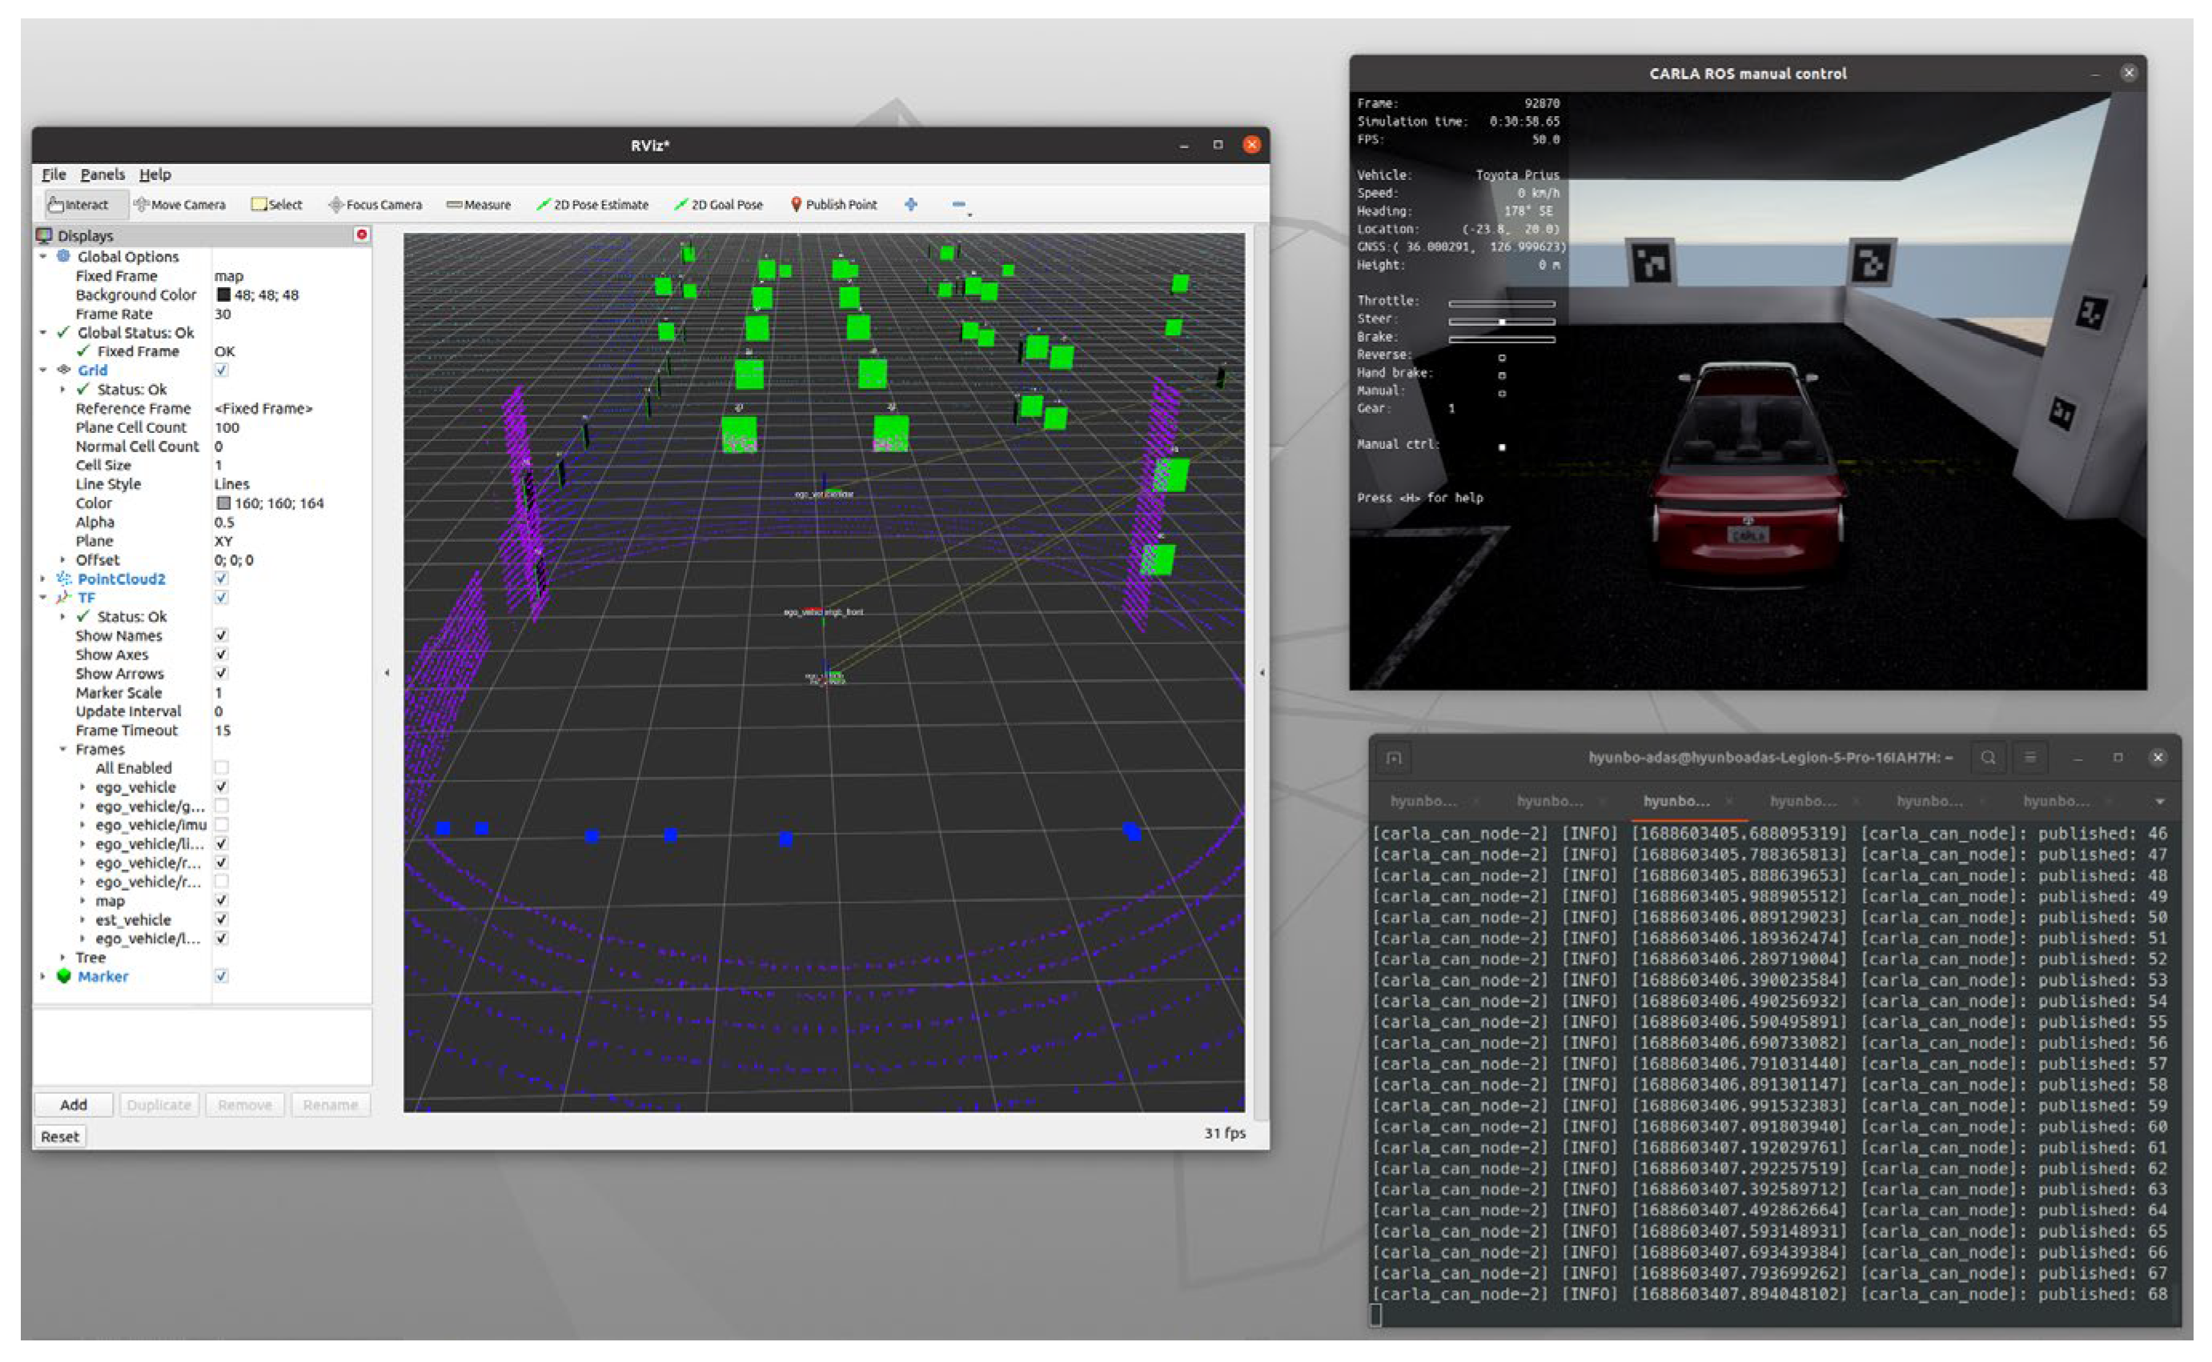Close the Displays panel

coord(361,234)
